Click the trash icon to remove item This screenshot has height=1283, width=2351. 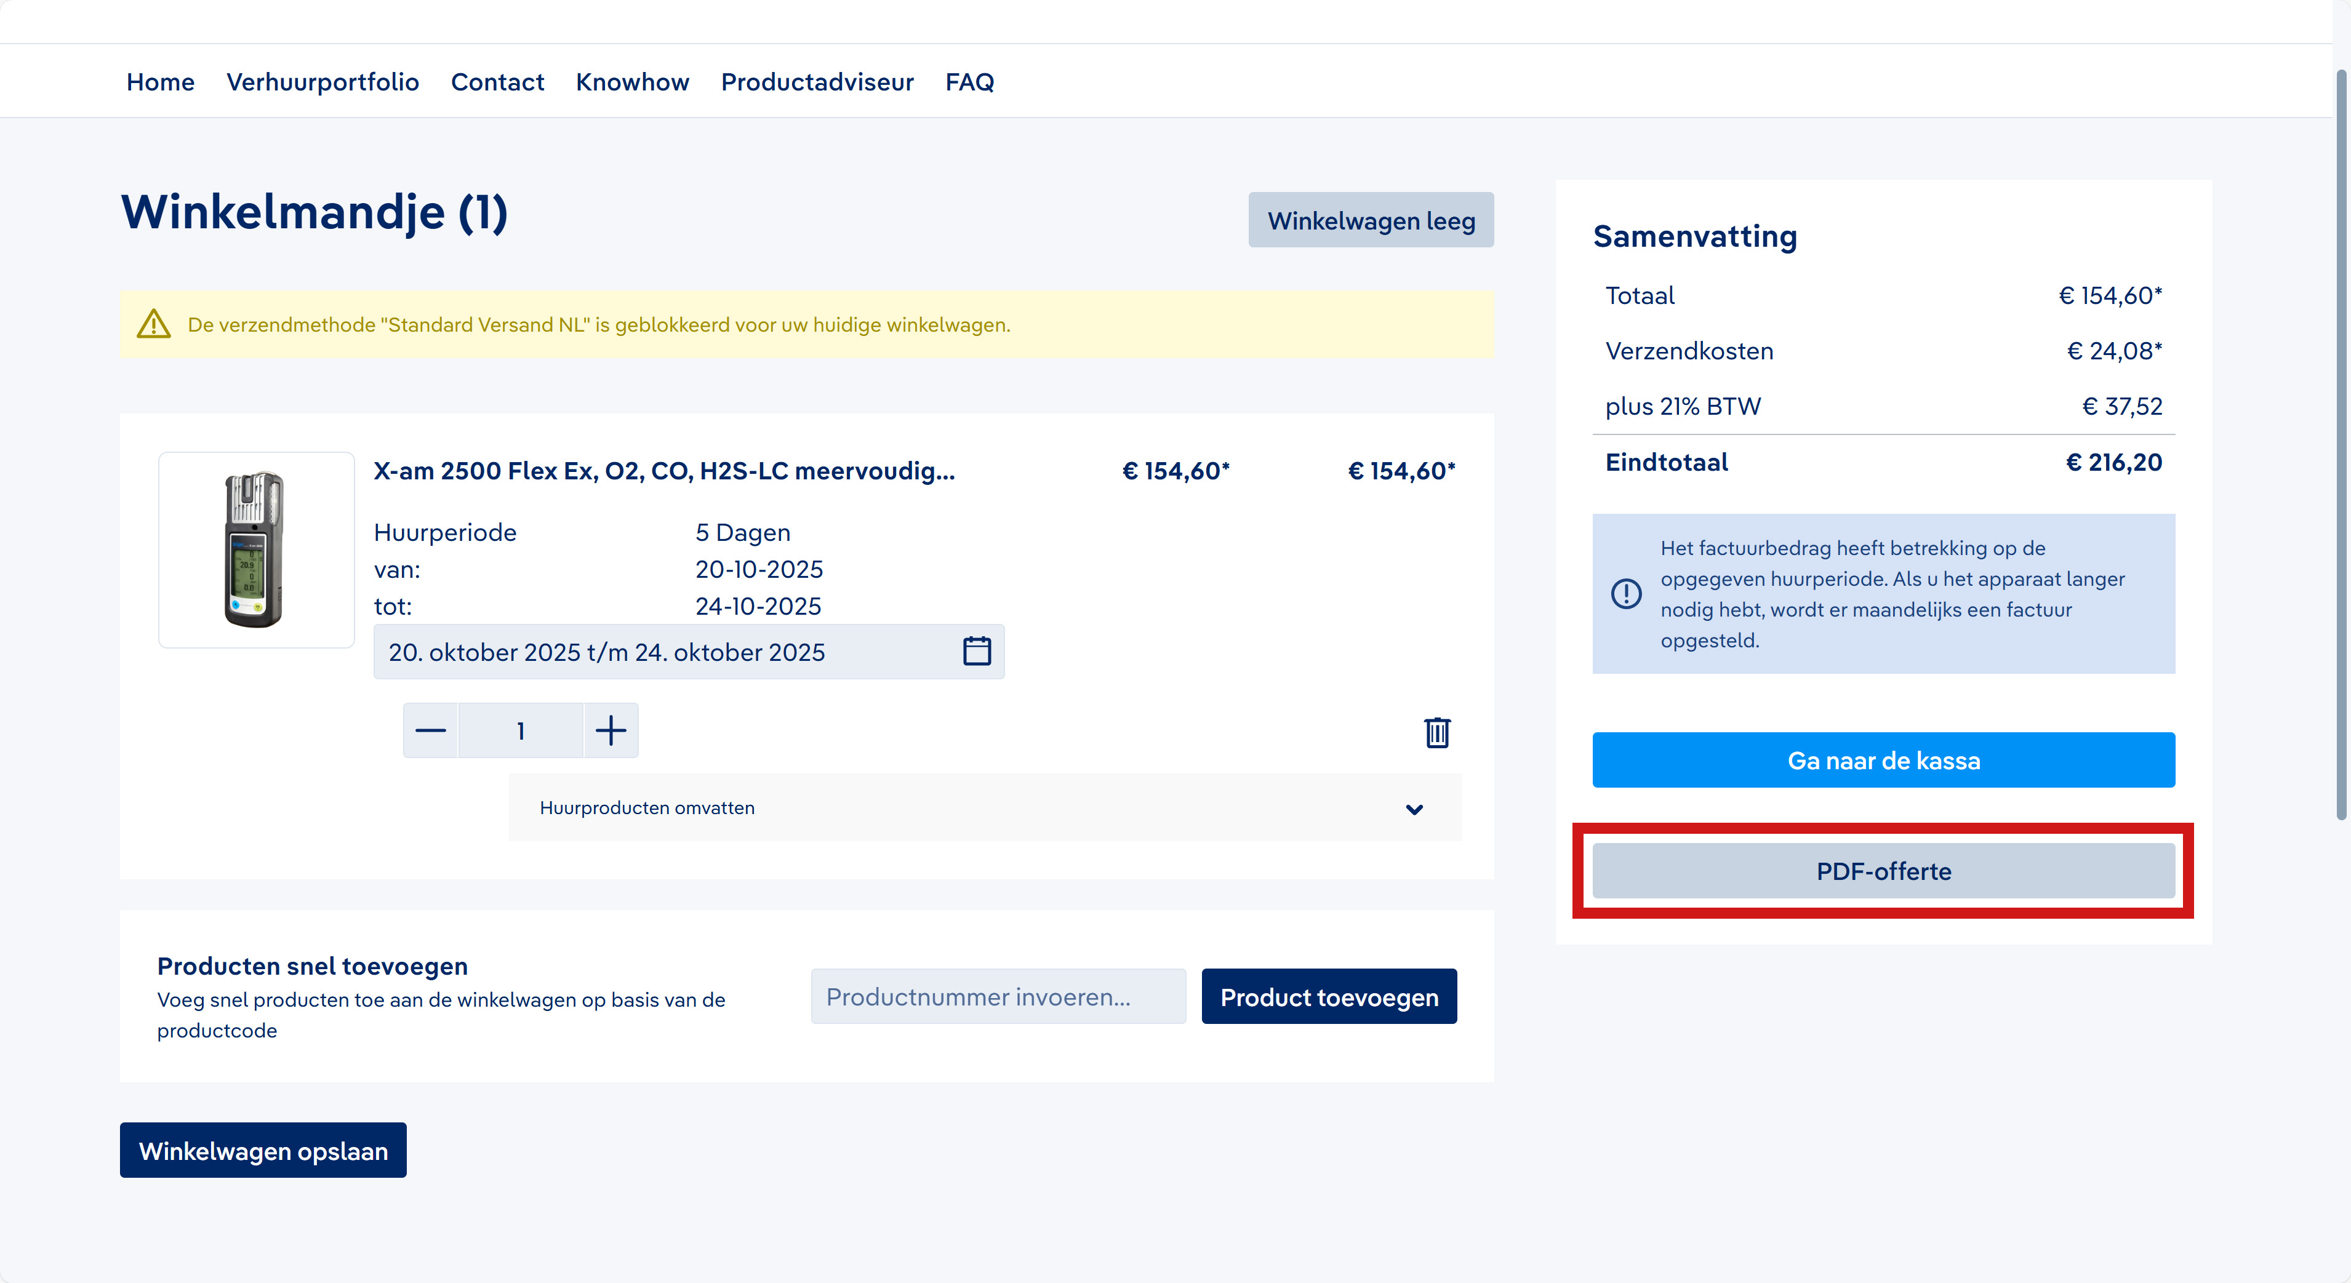[1436, 732]
